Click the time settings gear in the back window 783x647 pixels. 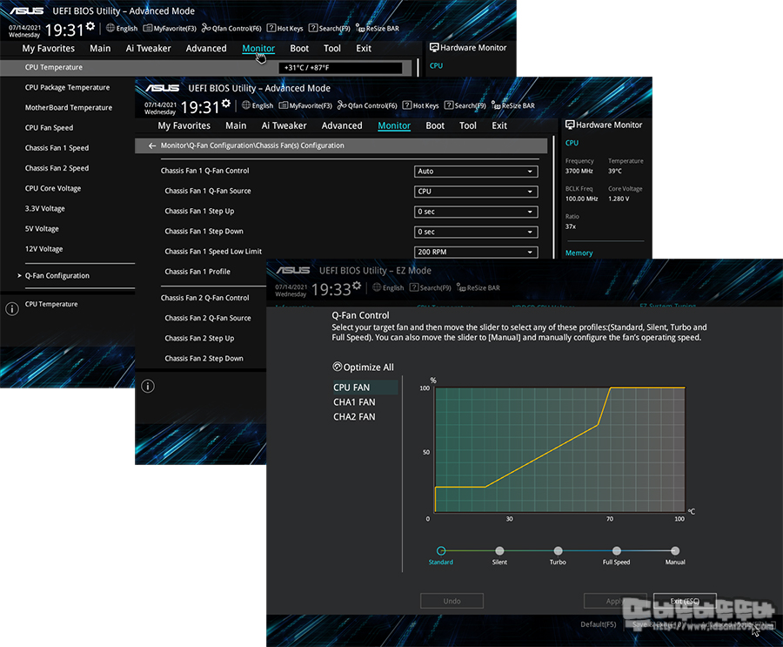[x=90, y=26]
